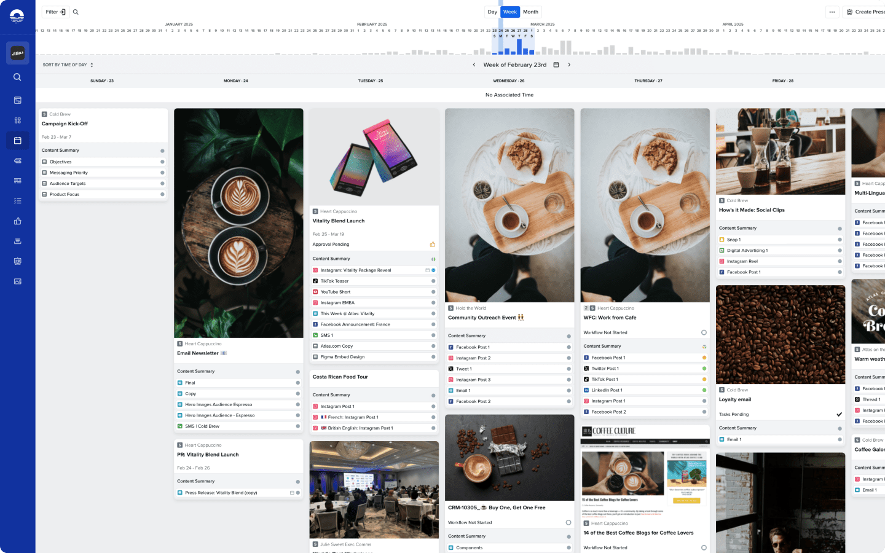The width and height of the screenshot is (885, 553).
Task: Go to the previous week with the left chevron
Action: click(474, 65)
